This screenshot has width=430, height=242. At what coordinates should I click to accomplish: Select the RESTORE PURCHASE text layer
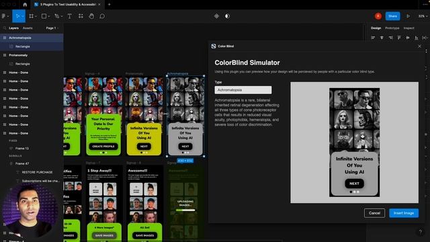coord(32,172)
